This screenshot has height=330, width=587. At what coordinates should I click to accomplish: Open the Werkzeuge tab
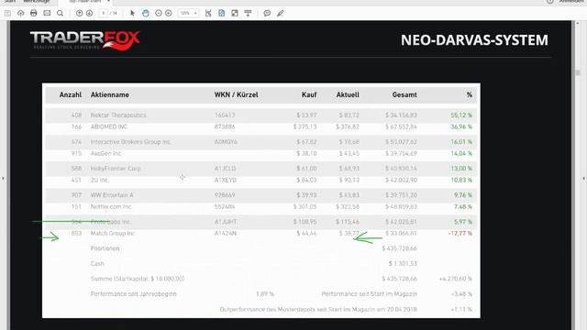[x=37, y=2]
